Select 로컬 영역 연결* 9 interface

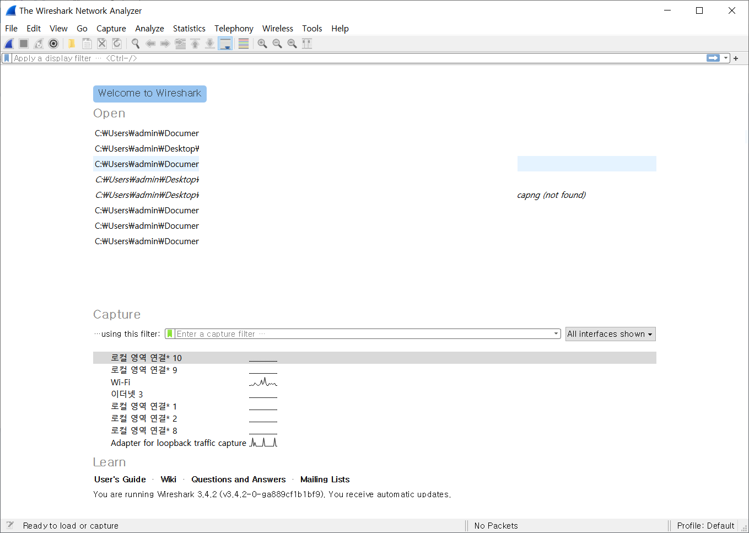(375, 370)
